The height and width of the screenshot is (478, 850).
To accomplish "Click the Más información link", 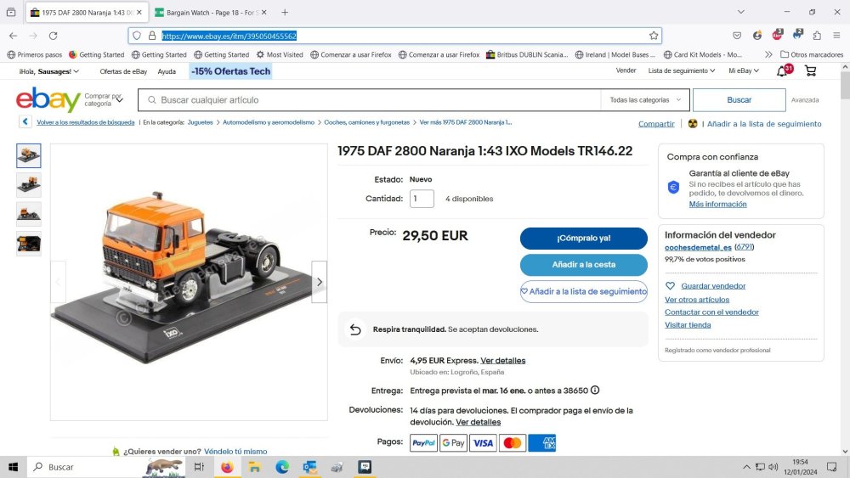I will point(717,205).
